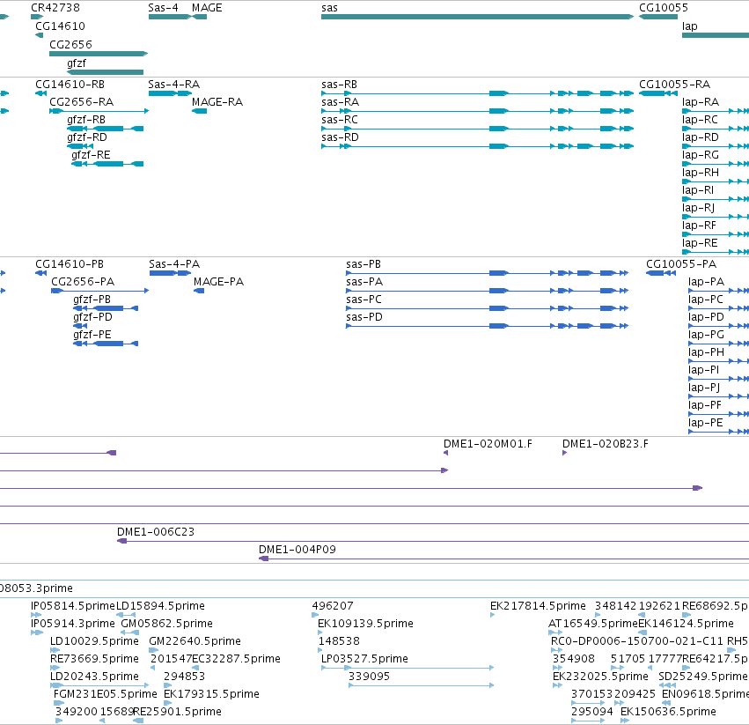Select BAC clone DME1-004P09 label

[x=297, y=550]
